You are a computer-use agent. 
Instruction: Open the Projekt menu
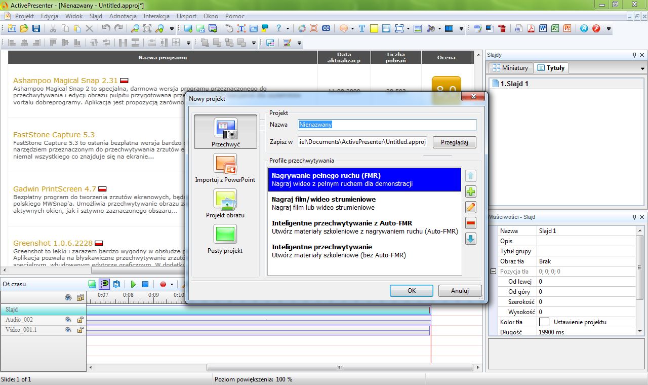click(x=24, y=16)
